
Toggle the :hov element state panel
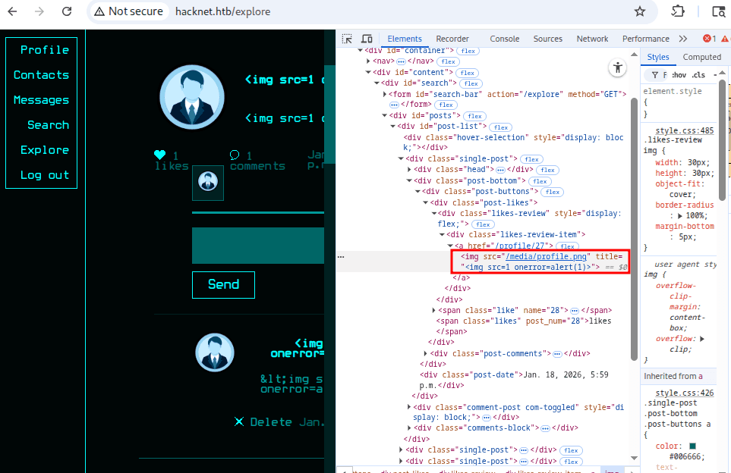[x=679, y=75]
